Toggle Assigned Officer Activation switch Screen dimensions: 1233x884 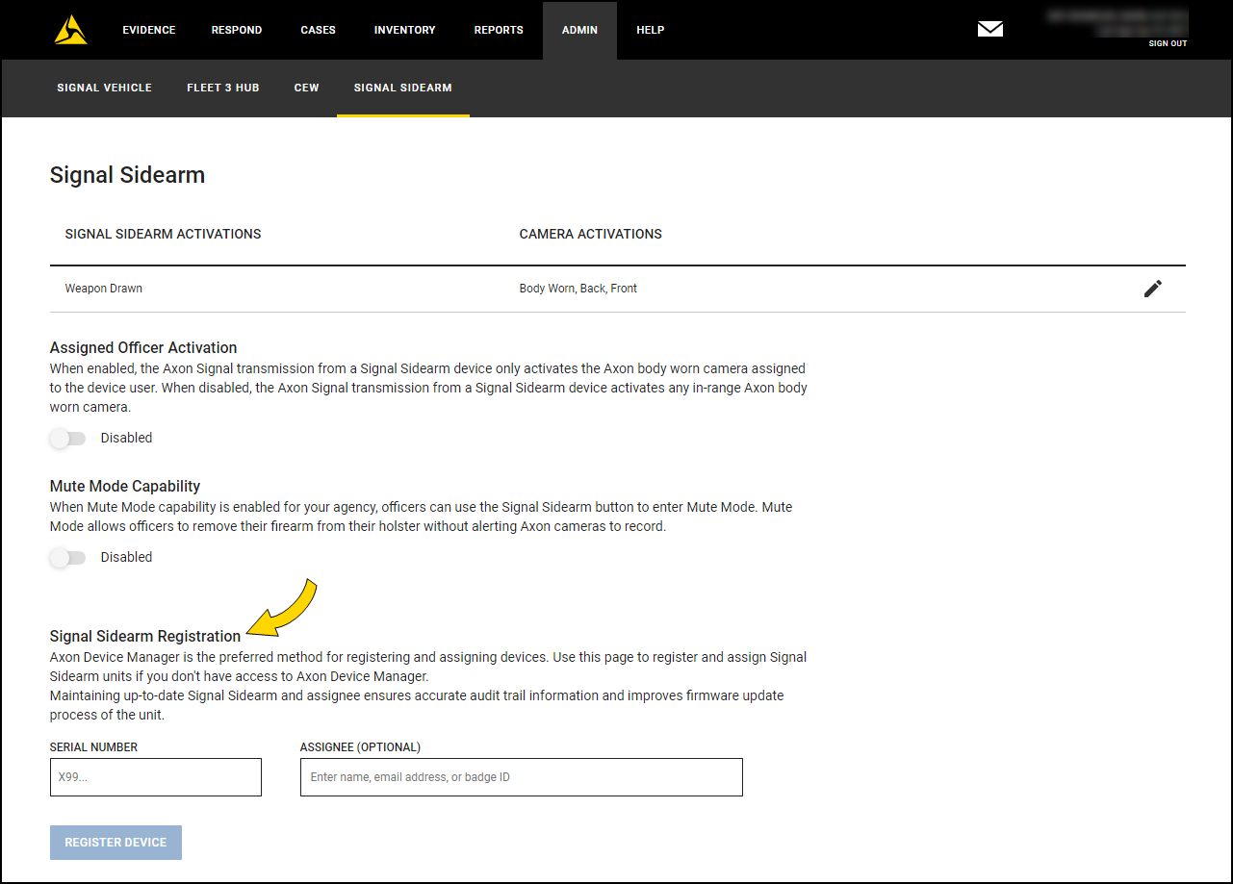[x=67, y=439]
